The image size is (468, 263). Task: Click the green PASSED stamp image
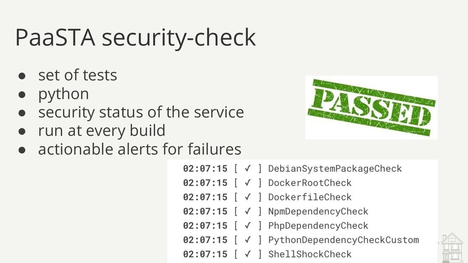coord(371,108)
